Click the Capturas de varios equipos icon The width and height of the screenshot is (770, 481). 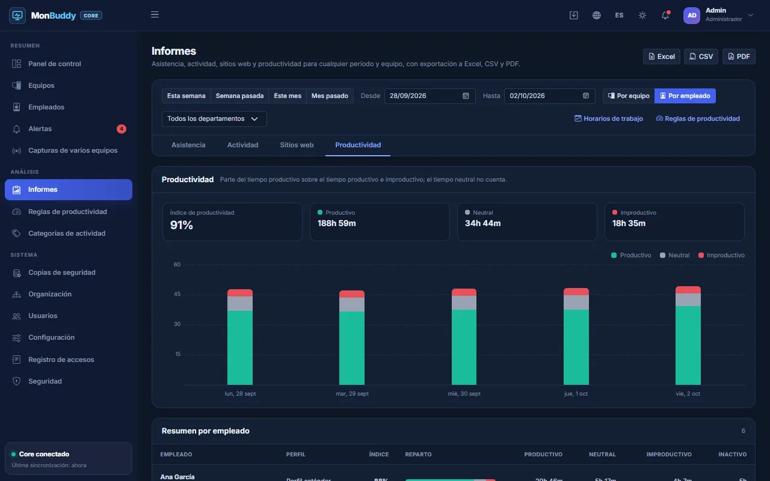pyautogui.click(x=17, y=150)
